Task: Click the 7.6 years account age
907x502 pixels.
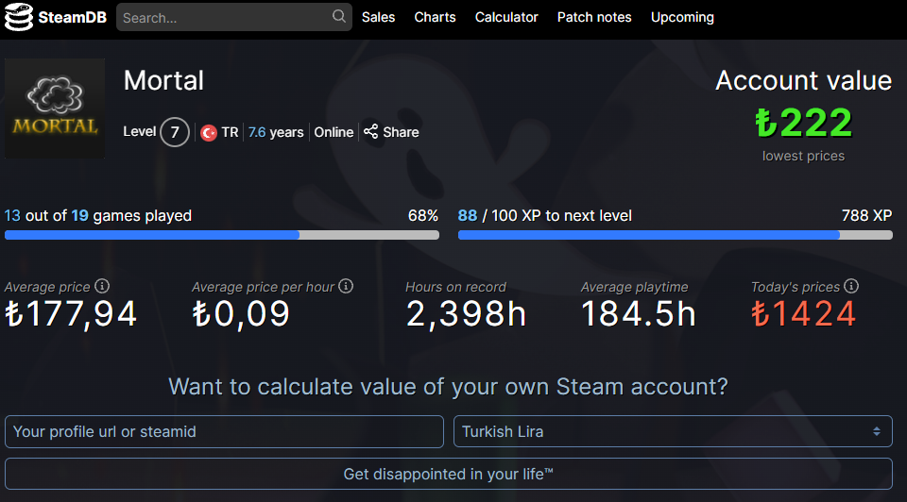Action: pyautogui.click(x=276, y=132)
